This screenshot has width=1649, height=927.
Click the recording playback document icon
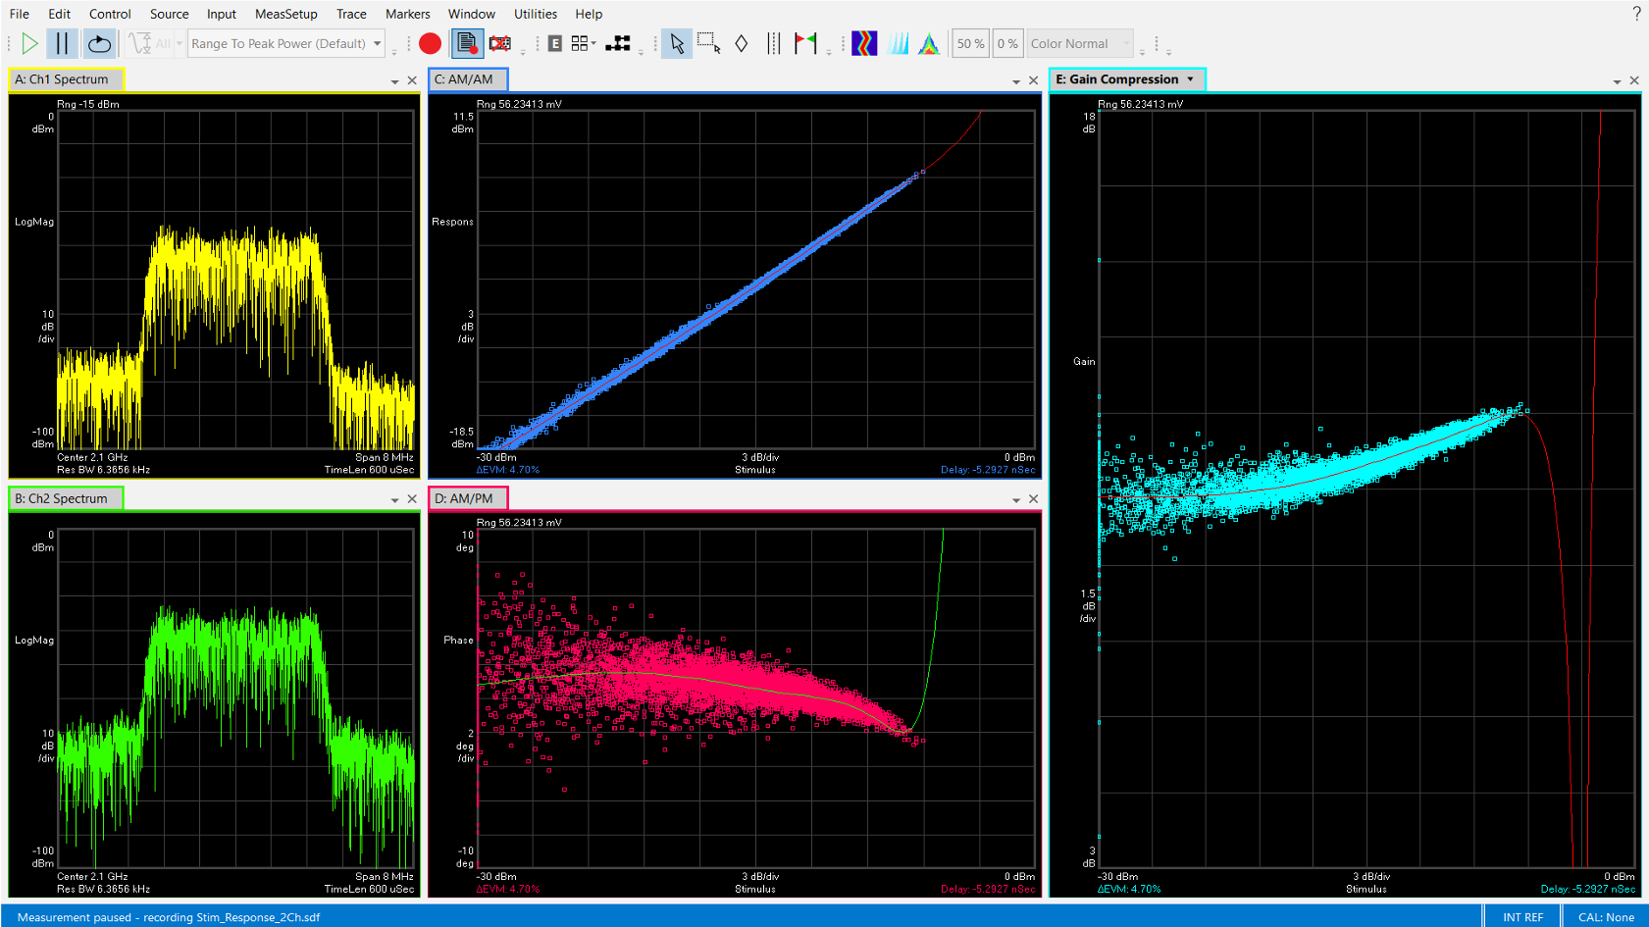click(x=467, y=43)
